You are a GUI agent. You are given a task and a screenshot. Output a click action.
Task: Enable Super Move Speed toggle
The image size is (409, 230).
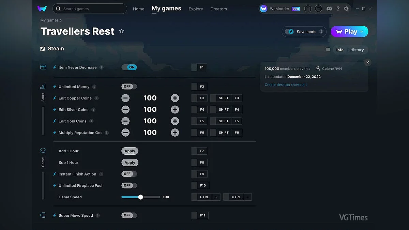[x=129, y=215]
